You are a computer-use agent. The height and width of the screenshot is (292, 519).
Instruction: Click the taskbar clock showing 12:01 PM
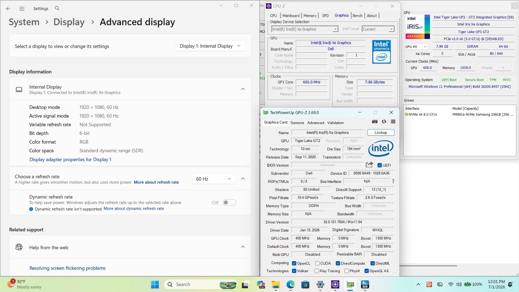click(496, 284)
